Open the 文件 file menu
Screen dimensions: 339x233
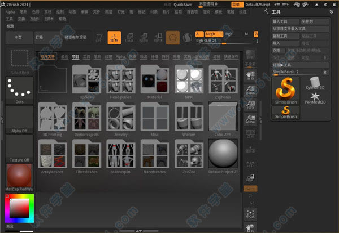click(97, 12)
